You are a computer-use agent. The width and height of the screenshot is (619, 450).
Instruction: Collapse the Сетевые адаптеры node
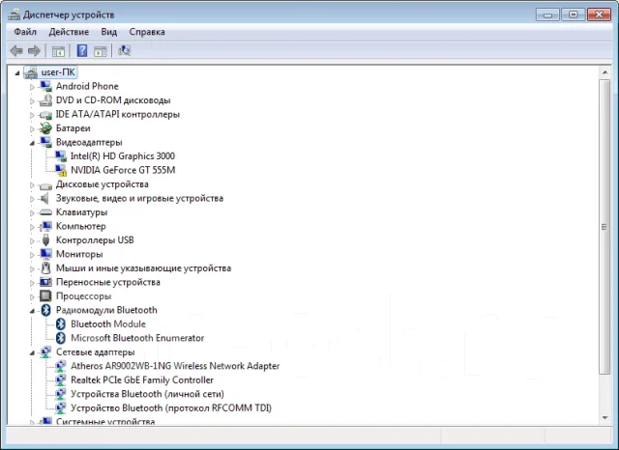[x=32, y=352]
